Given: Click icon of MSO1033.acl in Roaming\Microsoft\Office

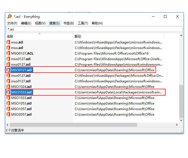Looking at the screenshot, I should [x=8, y=98].
